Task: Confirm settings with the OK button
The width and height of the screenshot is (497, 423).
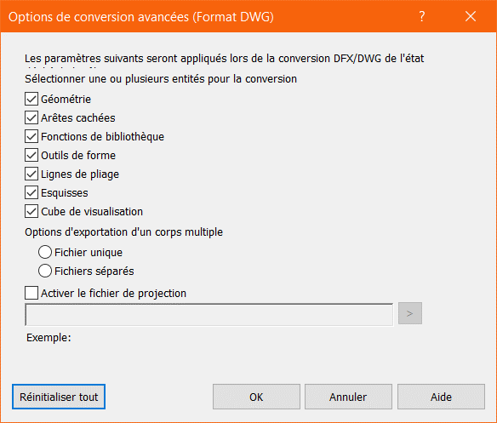Action: 256,397
